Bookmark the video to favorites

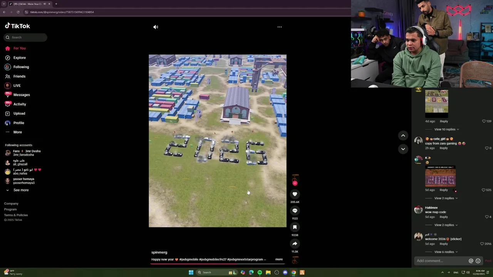295,227
